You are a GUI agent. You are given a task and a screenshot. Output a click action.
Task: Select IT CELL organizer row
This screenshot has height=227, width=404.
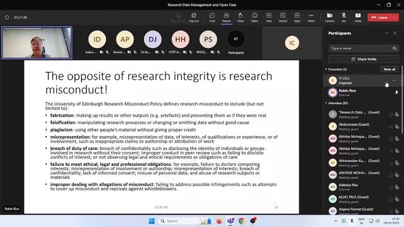pos(363,81)
